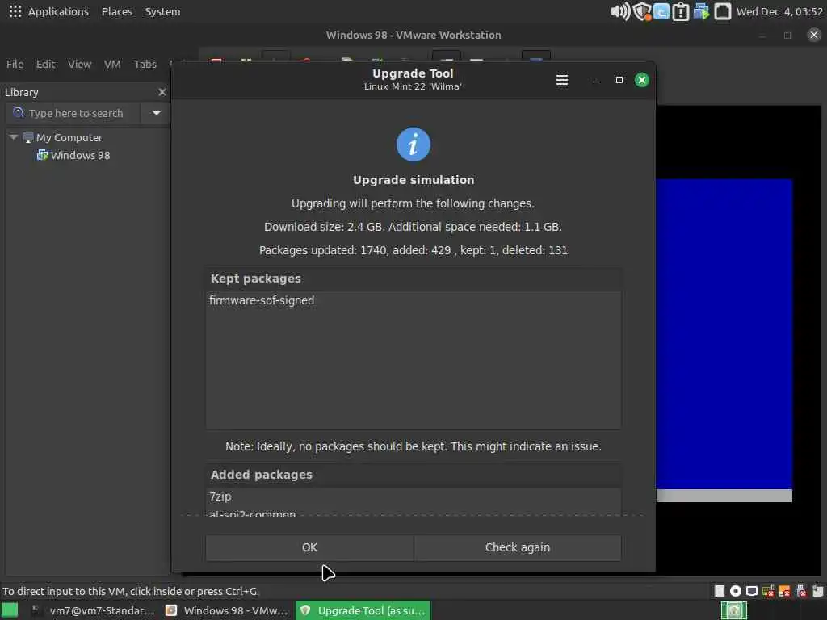Click the USB controller disconnected status icon

click(801, 591)
